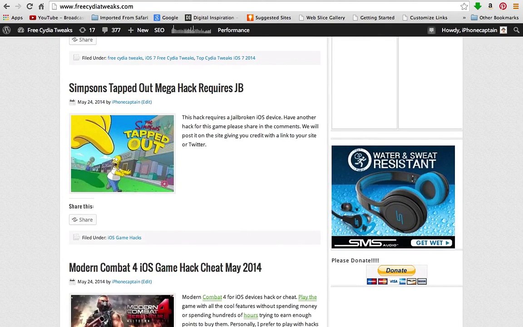Open the Howdy, iPhonecaptain account menu
This screenshot has height=327, width=523.
click(474, 30)
